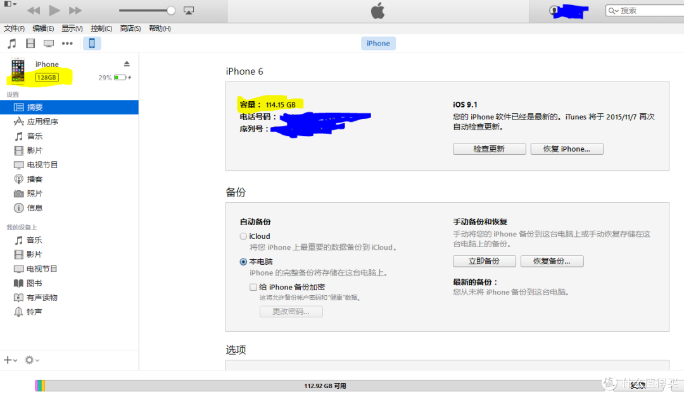Click the 容量 114.15 GB text

coord(267,104)
